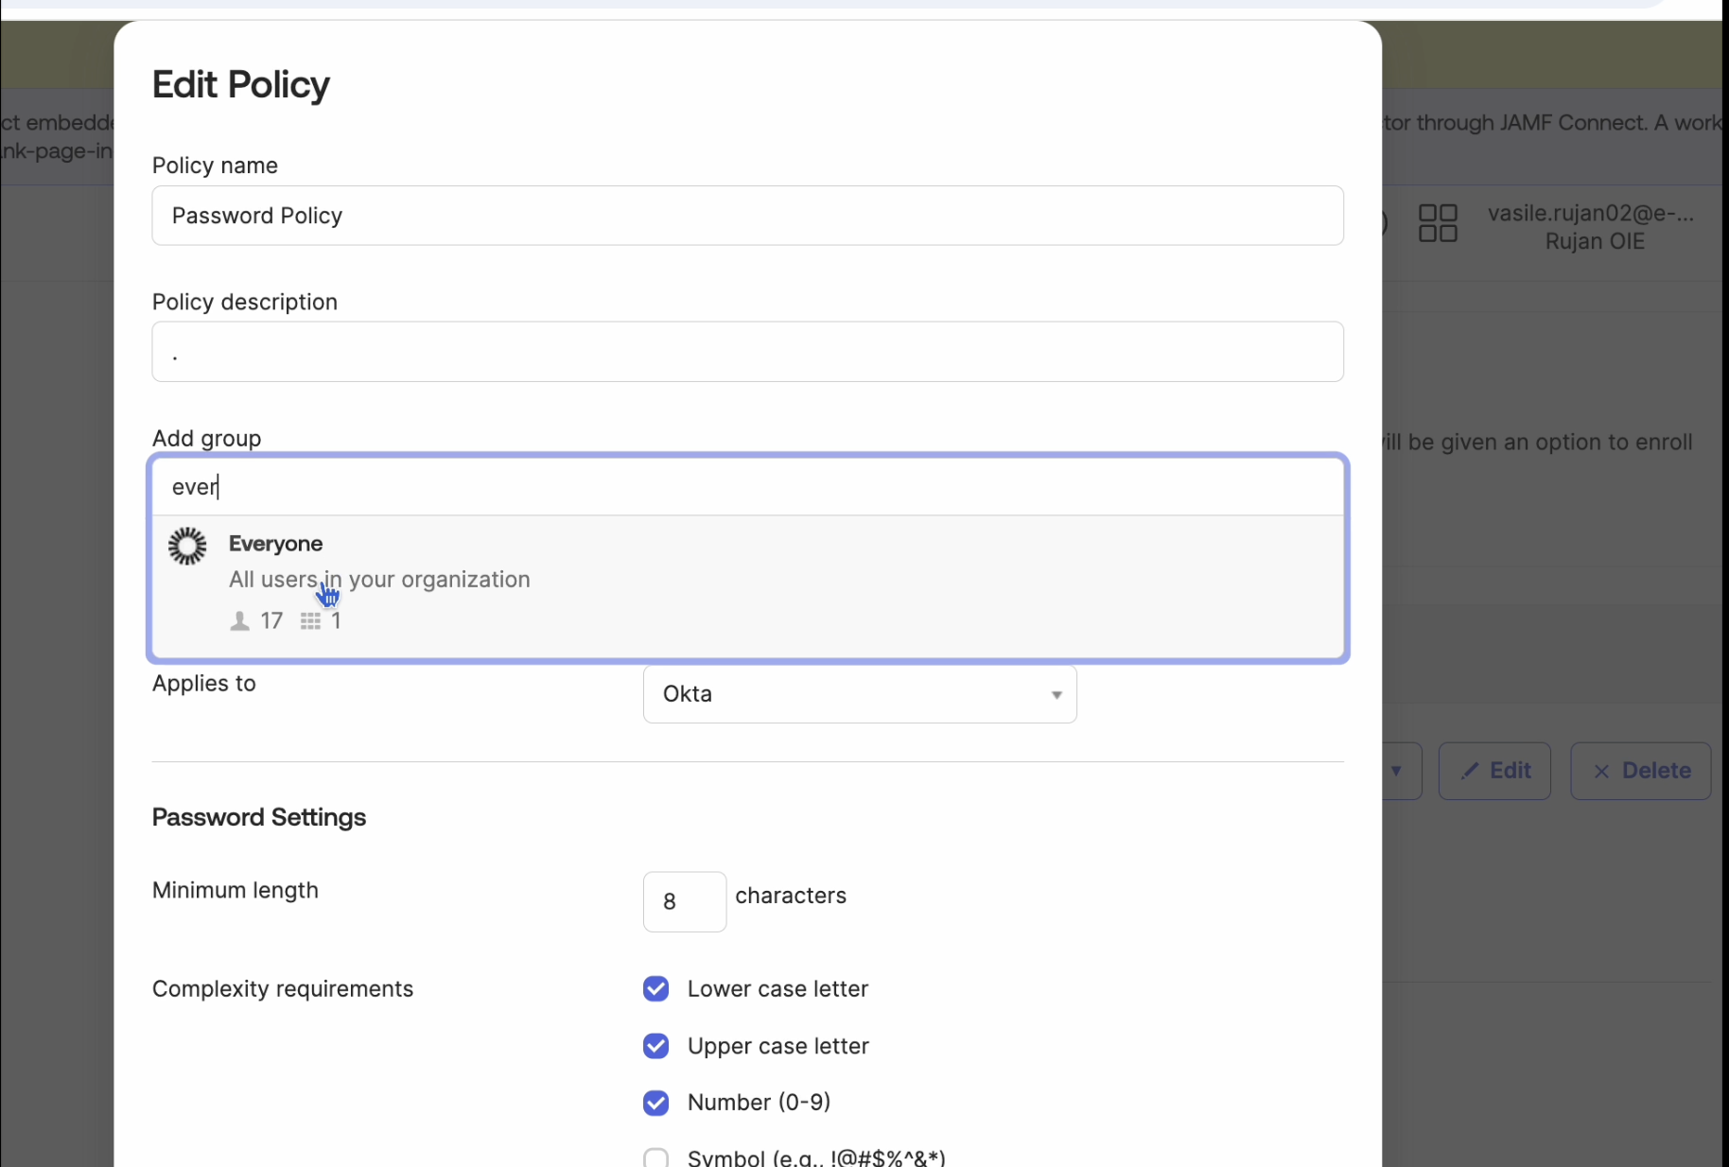Click the Delete button
Image resolution: width=1729 pixels, height=1167 pixels.
tap(1639, 771)
